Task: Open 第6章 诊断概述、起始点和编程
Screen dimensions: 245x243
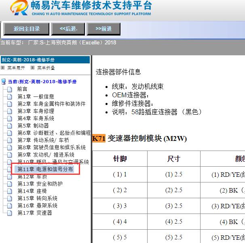Action: coord(54,133)
